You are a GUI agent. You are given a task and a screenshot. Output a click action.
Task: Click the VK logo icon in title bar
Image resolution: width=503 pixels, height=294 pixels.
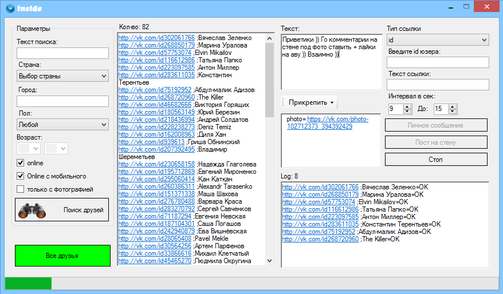(10, 8)
